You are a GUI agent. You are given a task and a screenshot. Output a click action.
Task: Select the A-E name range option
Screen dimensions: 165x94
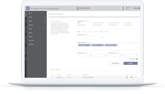click(x=83, y=32)
